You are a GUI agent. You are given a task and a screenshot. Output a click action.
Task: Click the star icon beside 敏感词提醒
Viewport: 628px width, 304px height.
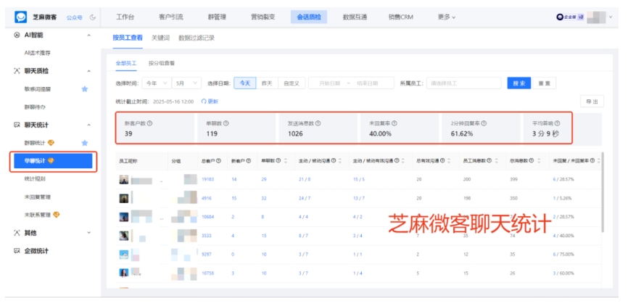point(85,89)
